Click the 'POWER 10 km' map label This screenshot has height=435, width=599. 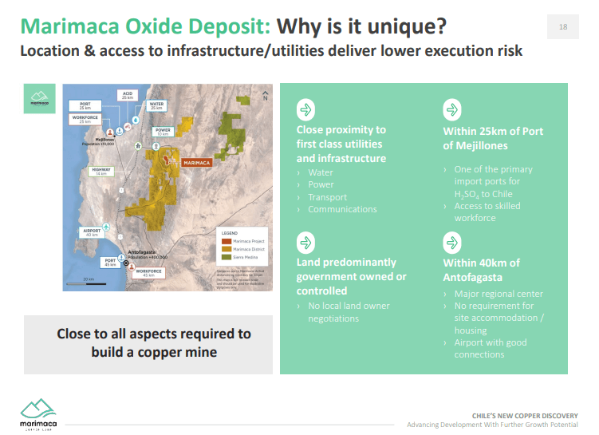click(164, 132)
